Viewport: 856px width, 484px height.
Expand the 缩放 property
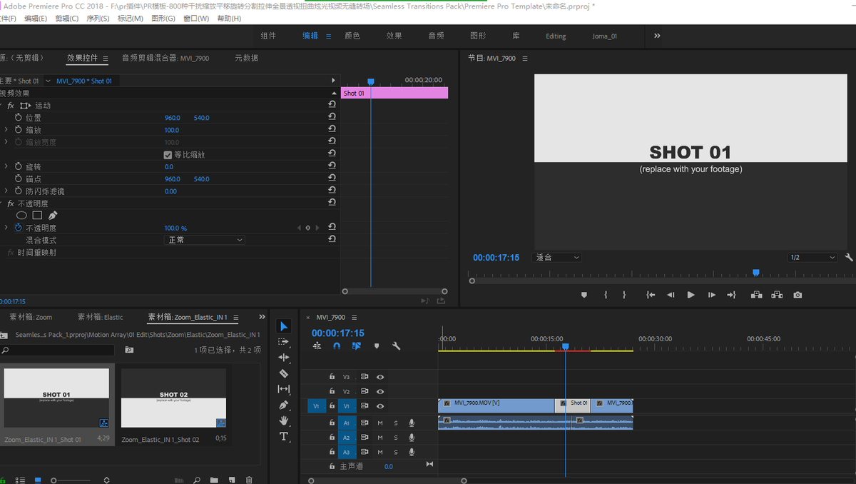pyautogui.click(x=6, y=130)
